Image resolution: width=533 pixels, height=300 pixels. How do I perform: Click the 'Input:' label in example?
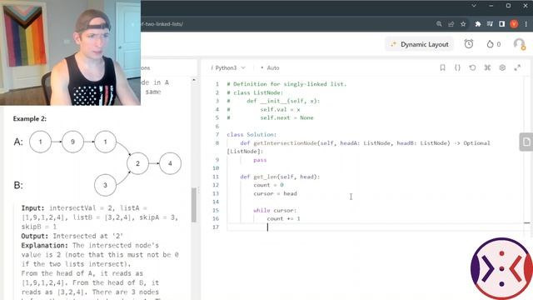pos(32,207)
